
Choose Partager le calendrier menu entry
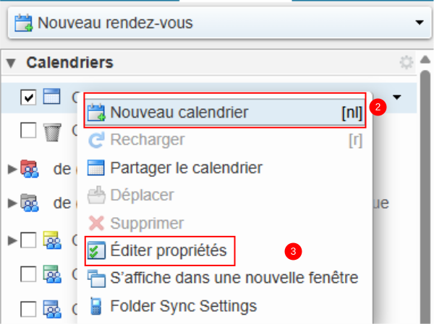coord(186,168)
